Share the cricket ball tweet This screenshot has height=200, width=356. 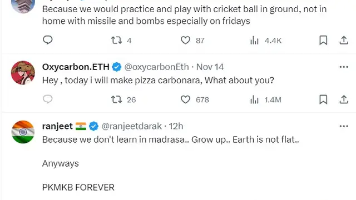tap(344, 41)
